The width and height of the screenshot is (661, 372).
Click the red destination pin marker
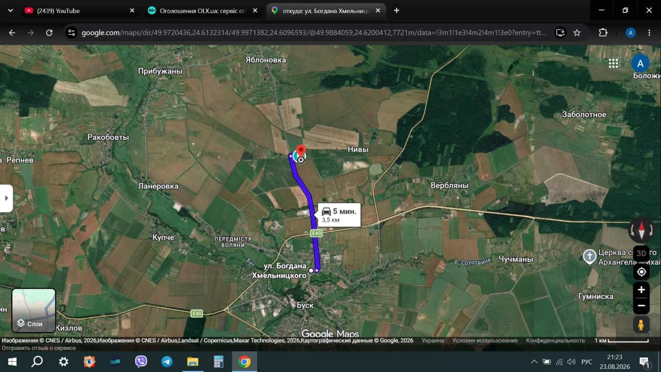[x=301, y=152]
